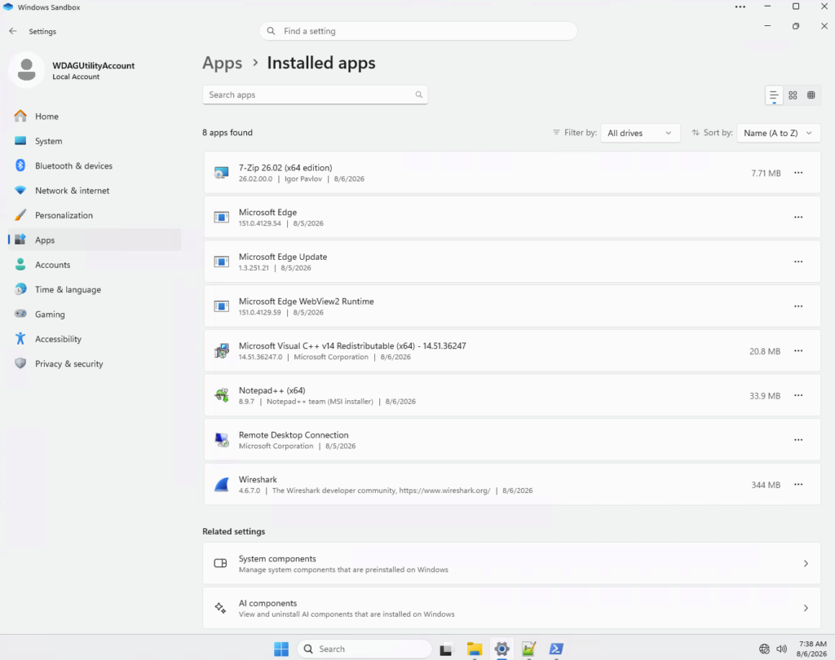Open PowerShell from the taskbar
The image size is (835, 660).
pyautogui.click(x=556, y=649)
